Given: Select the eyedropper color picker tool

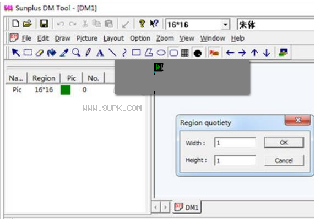Looking at the screenshot, I should tap(64, 53).
